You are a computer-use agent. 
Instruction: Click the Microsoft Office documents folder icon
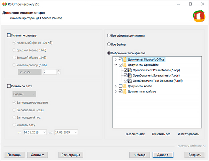coord(124,59)
